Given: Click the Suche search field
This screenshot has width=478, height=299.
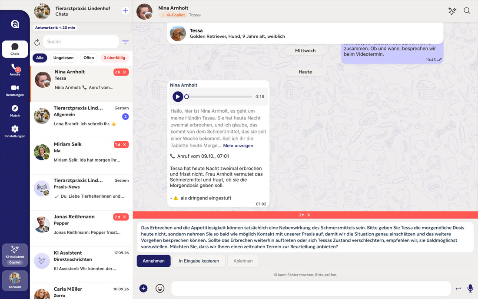Looking at the screenshot, I should coord(81,42).
